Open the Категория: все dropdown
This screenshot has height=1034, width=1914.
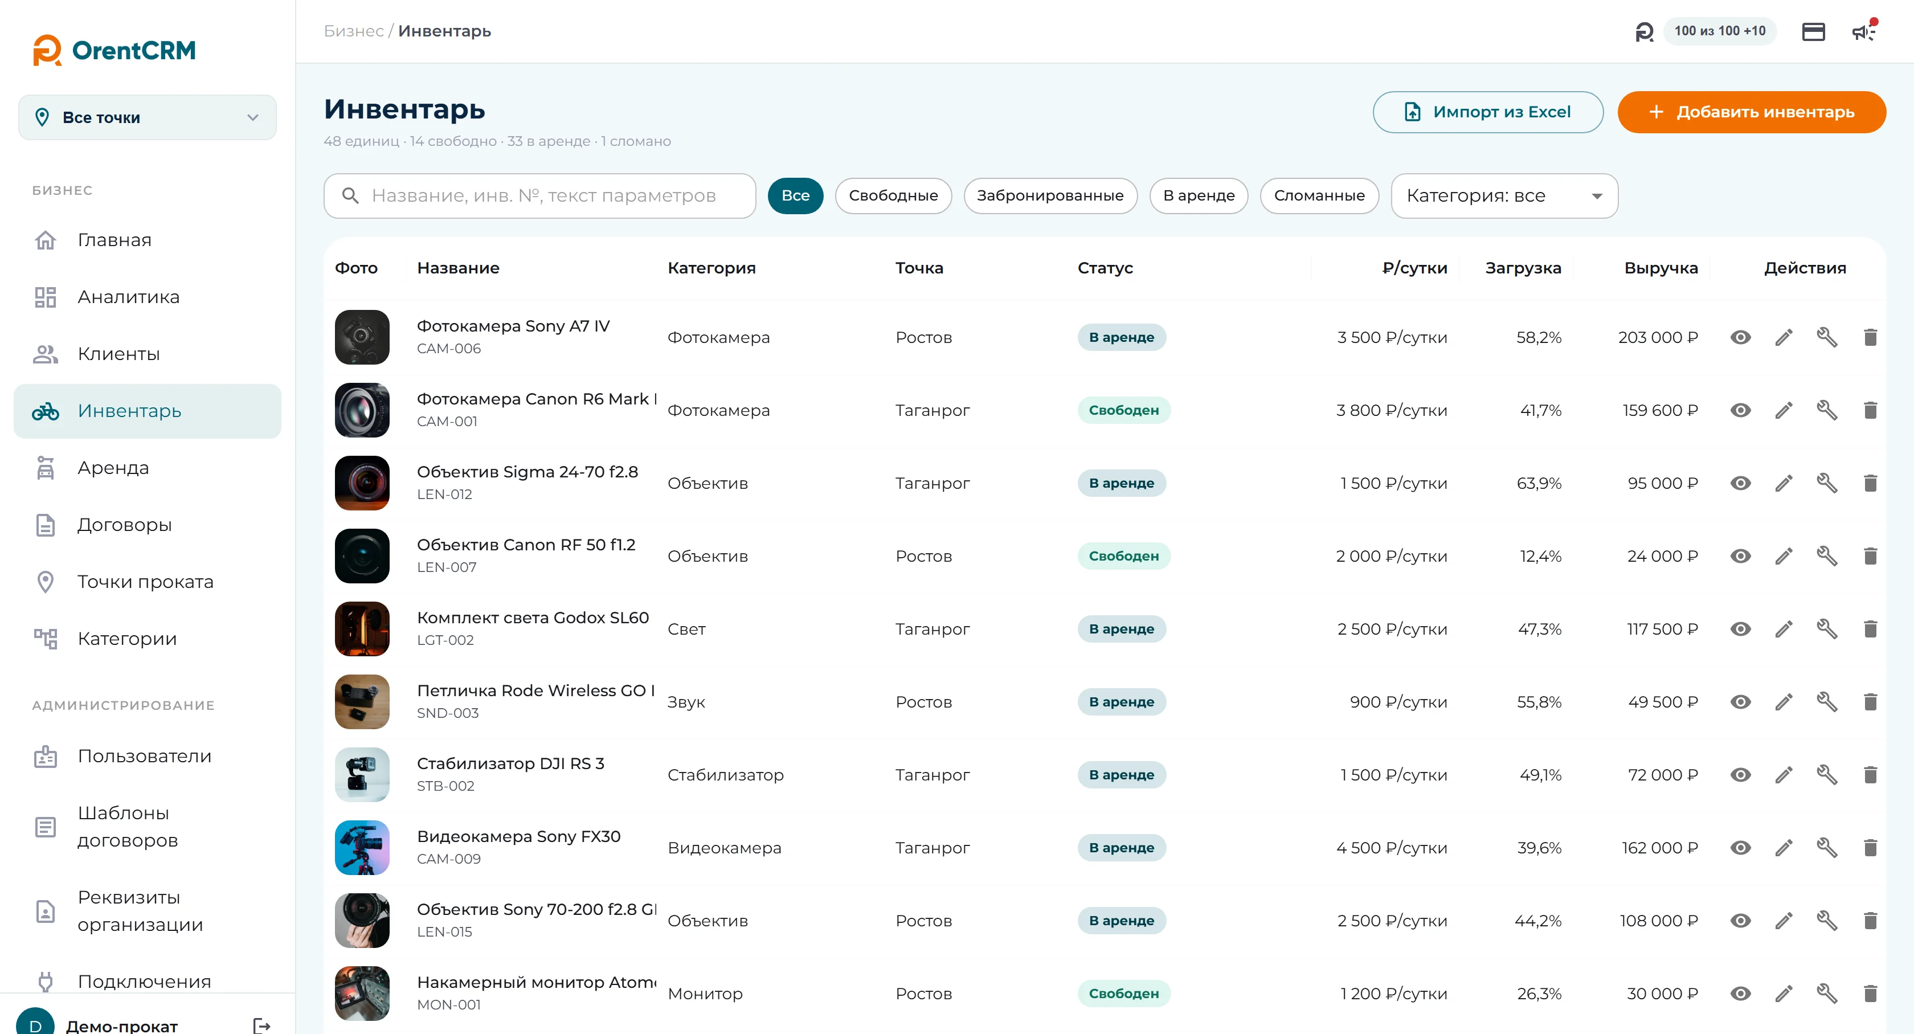(1504, 195)
